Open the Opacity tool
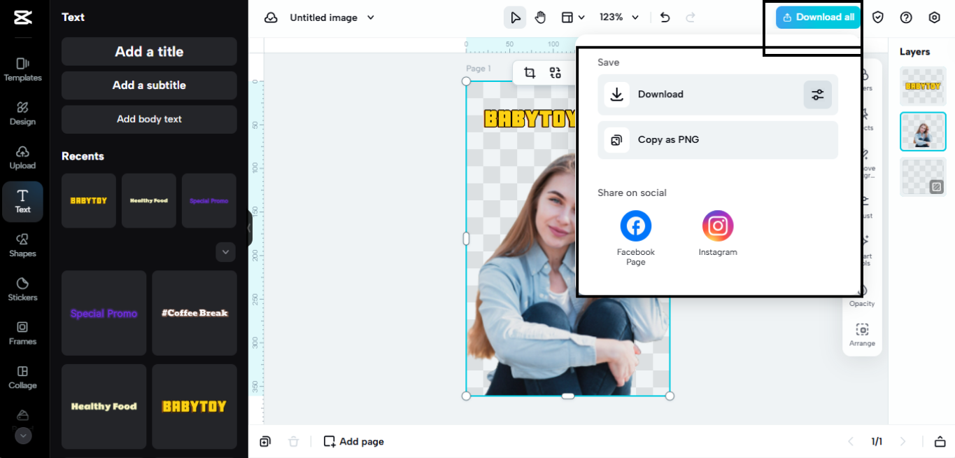The height and width of the screenshot is (458, 955). point(862,295)
